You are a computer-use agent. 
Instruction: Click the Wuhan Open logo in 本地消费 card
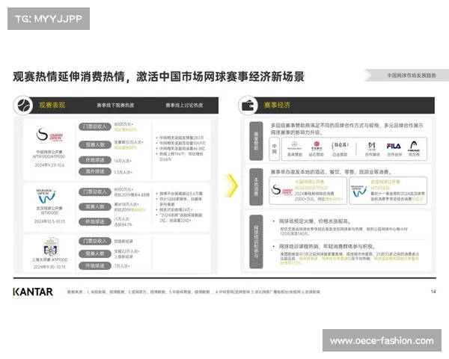[358, 191]
